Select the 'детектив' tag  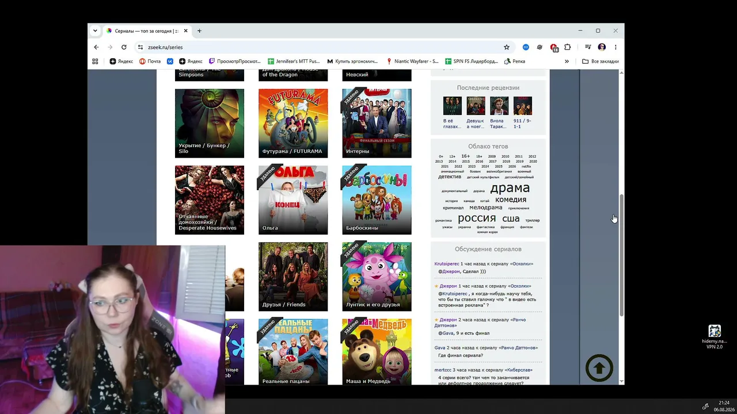pyautogui.click(x=450, y=177)
